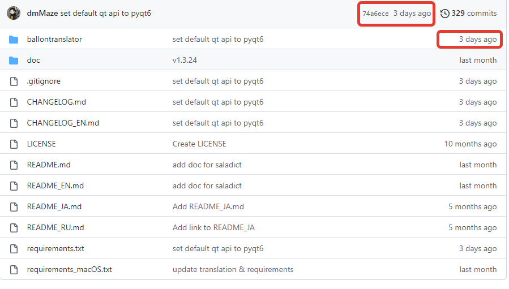Viewport: 509px width, 289px height.
Task: Click file icon next to README_RU.md
Action: coord(14,228)
